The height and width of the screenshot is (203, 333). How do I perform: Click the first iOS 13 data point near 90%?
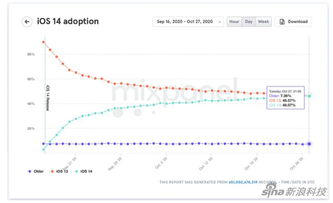coord(43,42)
